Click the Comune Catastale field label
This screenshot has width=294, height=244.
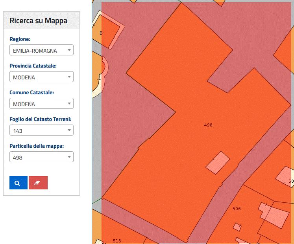(x=31, y=93)
